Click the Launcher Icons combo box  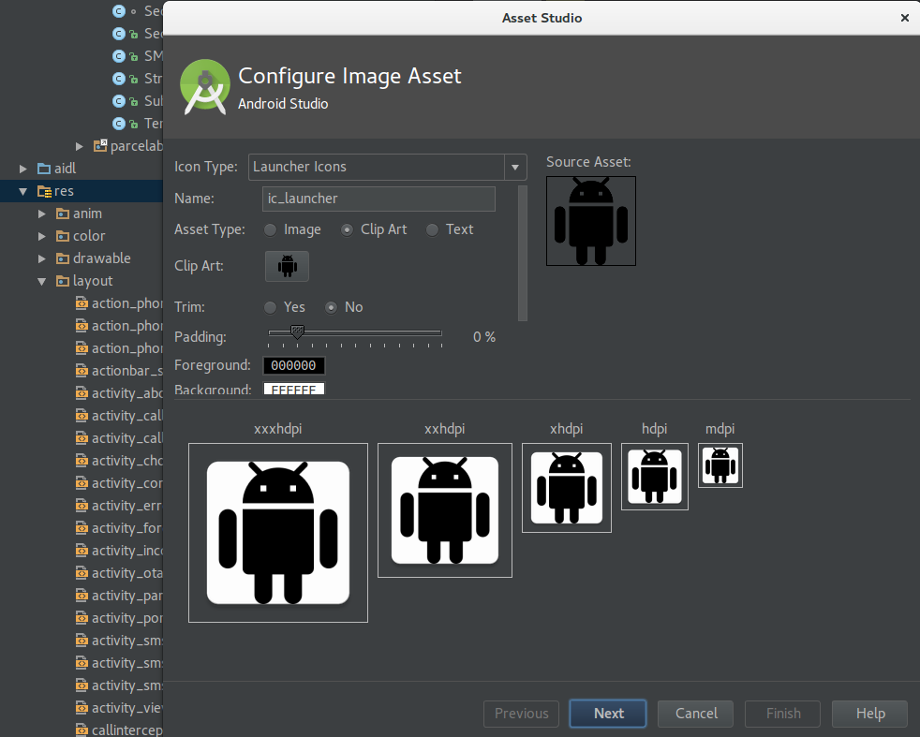coord(387,167)
